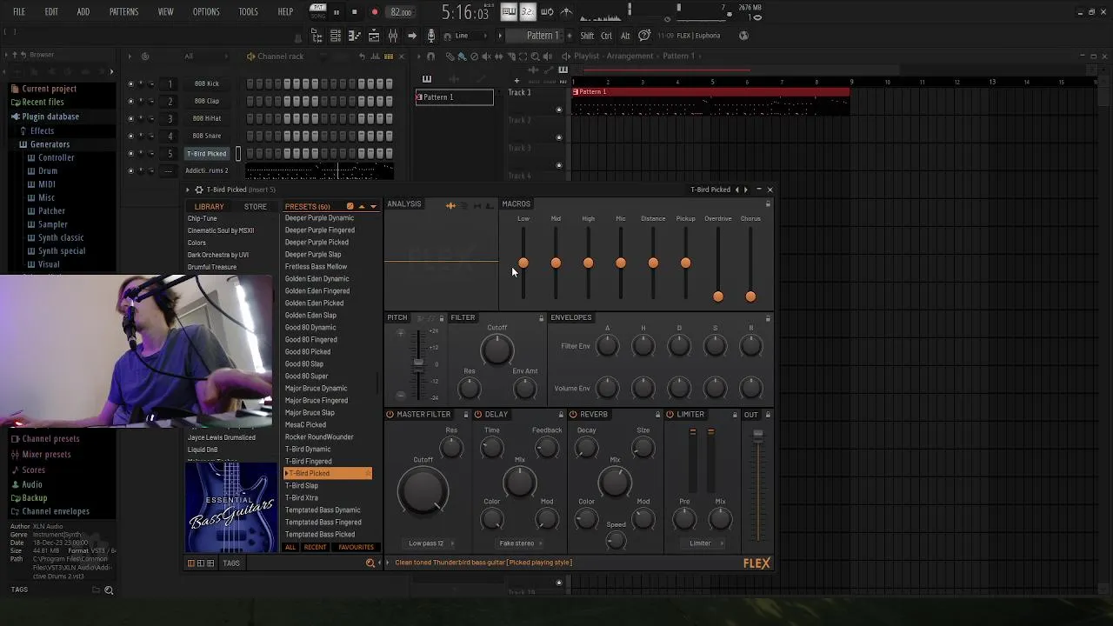
Task: Toggle DELAY power button
Action: coord(479,415)
